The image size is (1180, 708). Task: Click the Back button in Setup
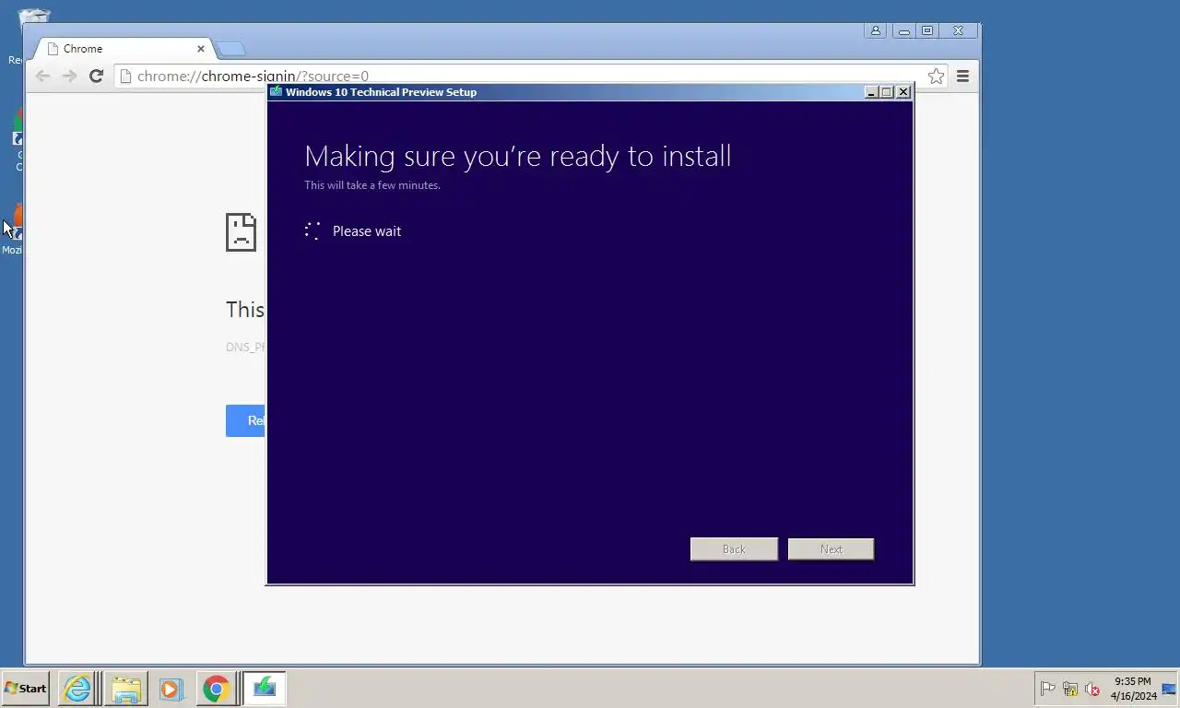coord(734,549)
